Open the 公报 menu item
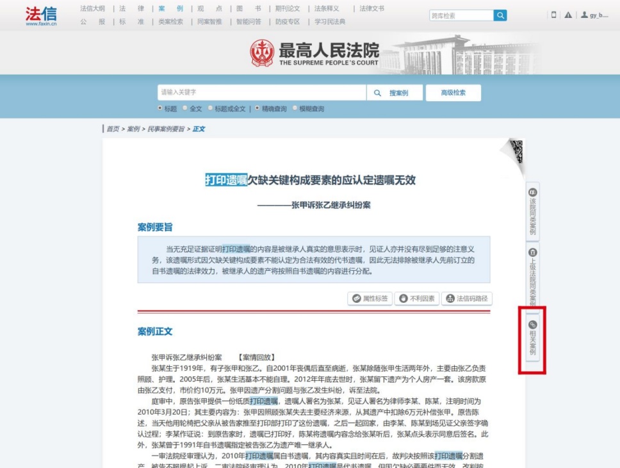Image resolution: width=620 pixels, height=468 pixels. (92, 22)
